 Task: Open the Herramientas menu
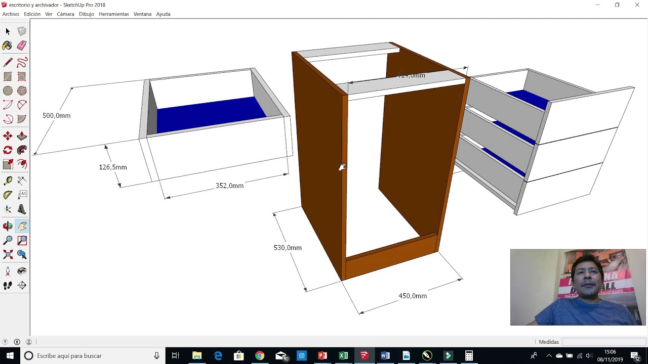pyautogui.click(x=113, y=14)
